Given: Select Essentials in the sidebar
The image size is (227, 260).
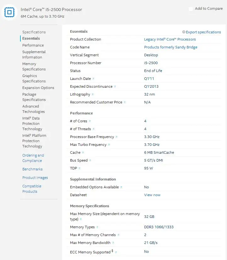Looking at the screenshot, I should (x=31, y=38).
